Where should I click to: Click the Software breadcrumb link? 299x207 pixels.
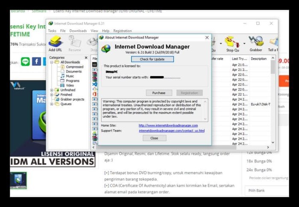tap(39, 11)
